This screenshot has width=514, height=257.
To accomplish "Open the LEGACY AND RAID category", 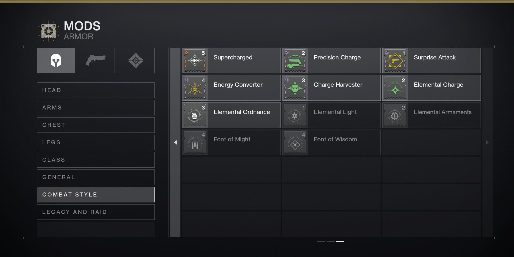I will [96, 212].
